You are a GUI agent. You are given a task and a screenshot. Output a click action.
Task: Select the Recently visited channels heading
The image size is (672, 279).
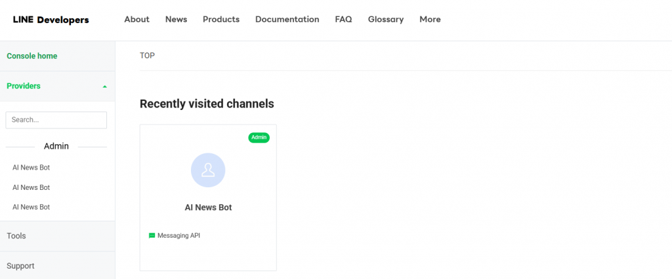(207, 103)
